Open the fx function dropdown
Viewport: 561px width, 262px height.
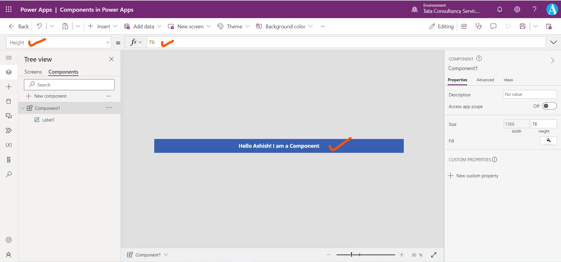click(x=136, y=42)
